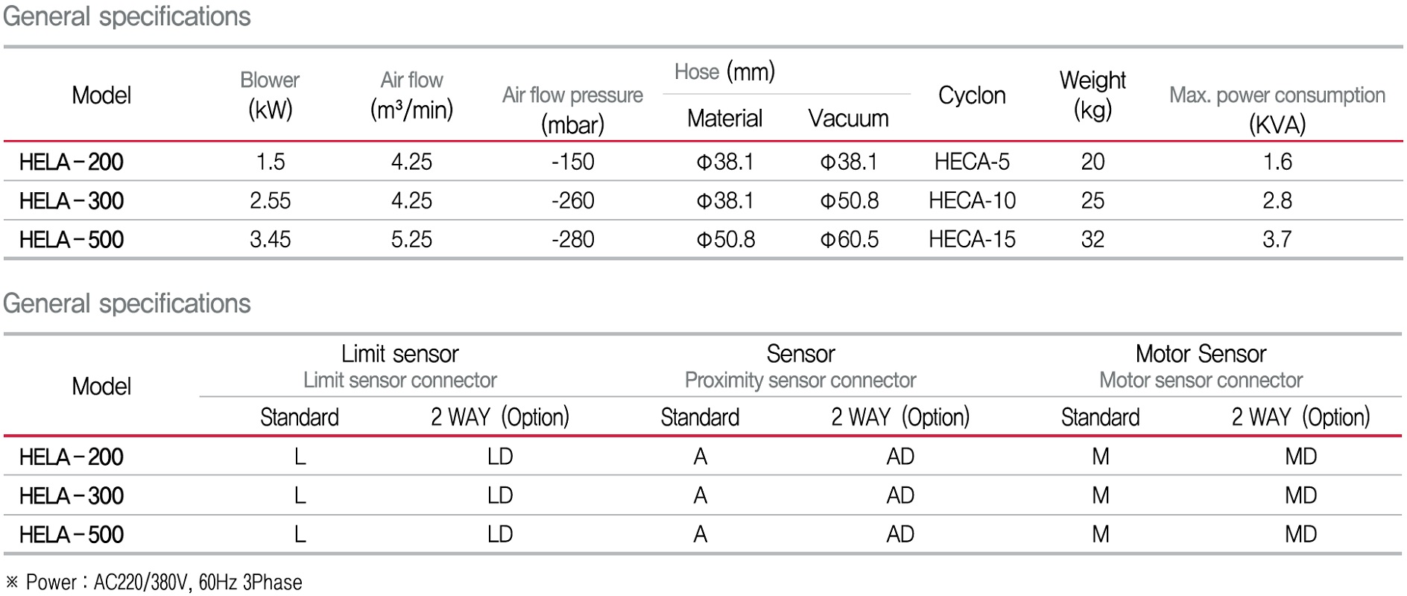Click the HECA-10 cyclone cell

[972, 200]
